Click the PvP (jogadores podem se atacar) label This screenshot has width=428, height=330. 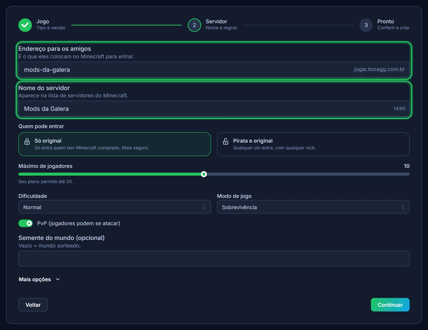point(79,223)
